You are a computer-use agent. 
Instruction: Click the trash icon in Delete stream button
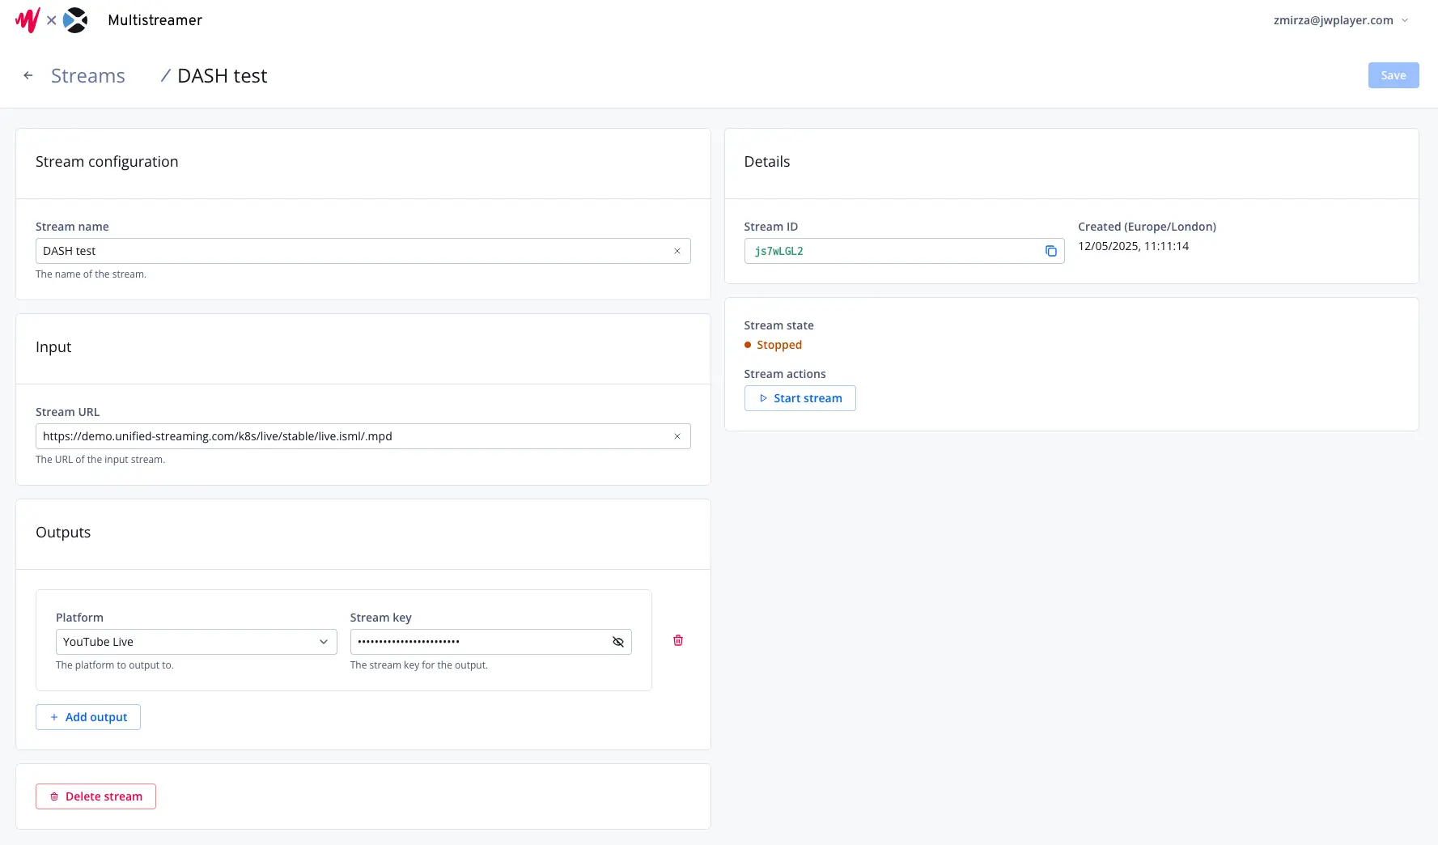[x=53, y=796]
